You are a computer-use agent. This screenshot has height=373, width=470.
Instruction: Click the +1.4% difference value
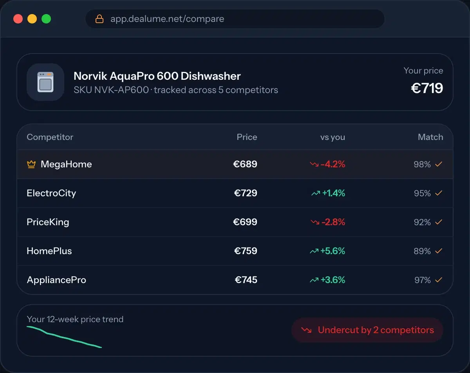(x=334, y=193)
